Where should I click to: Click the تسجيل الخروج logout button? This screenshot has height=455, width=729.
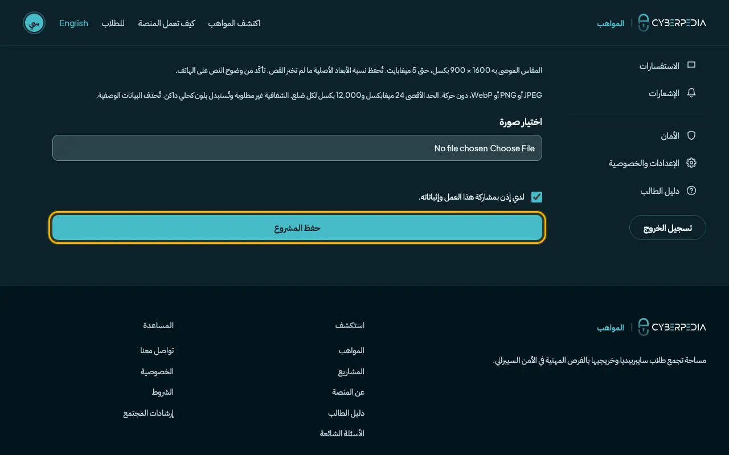coord(667,228)
